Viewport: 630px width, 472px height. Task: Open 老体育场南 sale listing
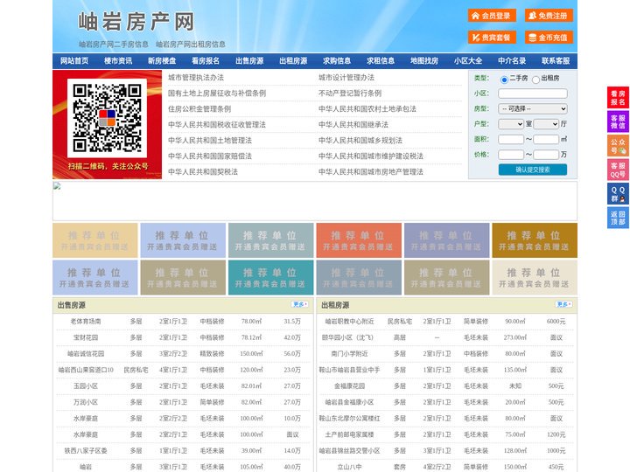86,322
